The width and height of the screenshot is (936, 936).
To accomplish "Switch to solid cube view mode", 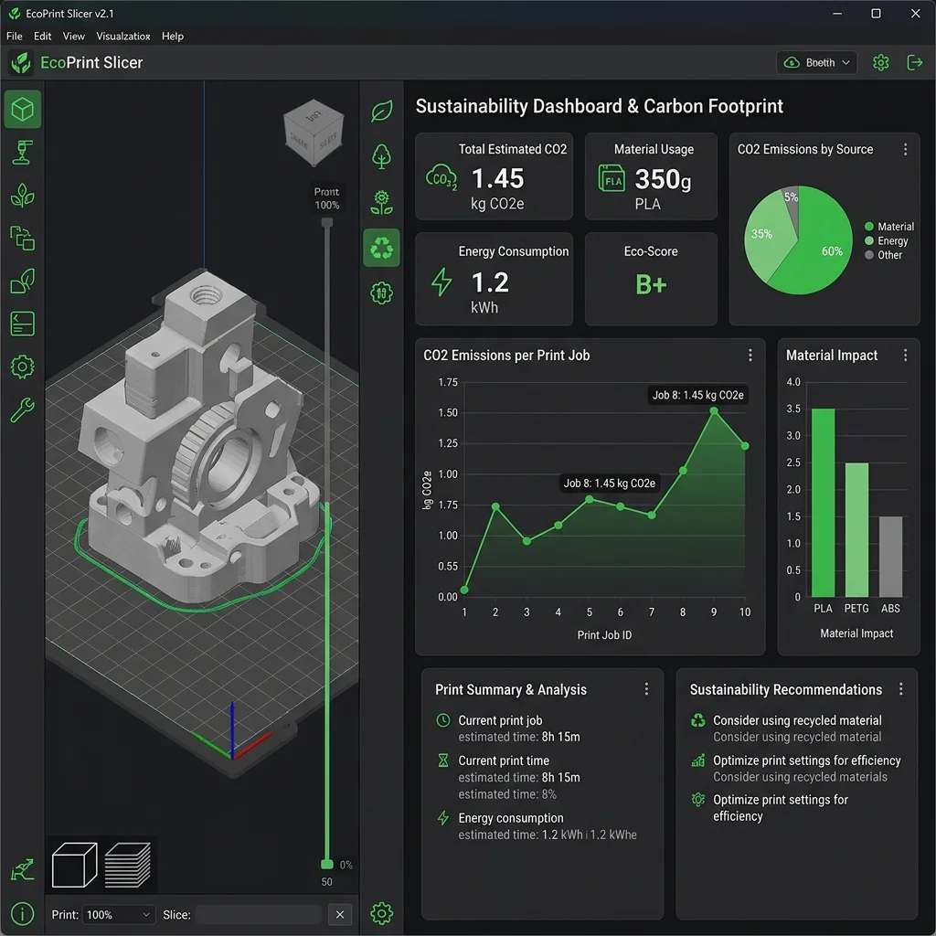I will coord(75,865).
